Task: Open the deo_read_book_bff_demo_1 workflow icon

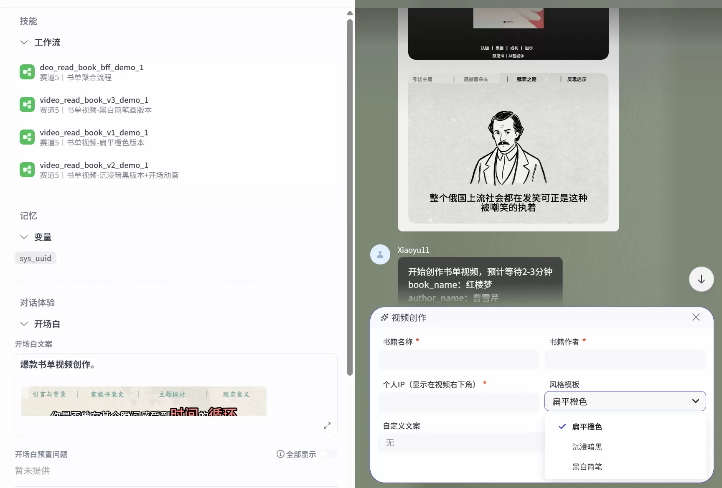Action: [27, 72]
